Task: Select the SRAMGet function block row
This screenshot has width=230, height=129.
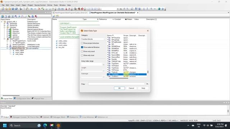Action: tap(127, 48)
